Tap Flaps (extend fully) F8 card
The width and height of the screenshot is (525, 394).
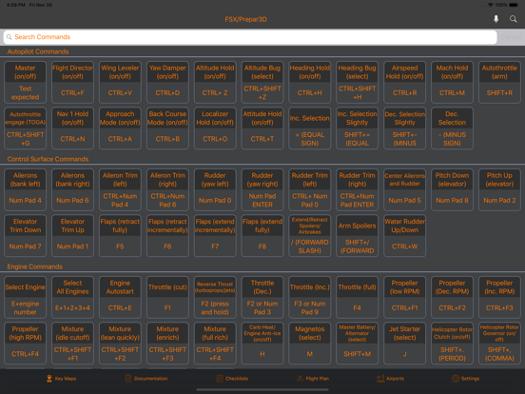click(262, 236)
